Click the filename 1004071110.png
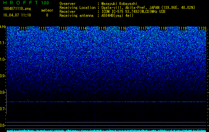 click(x=17, y=9)
